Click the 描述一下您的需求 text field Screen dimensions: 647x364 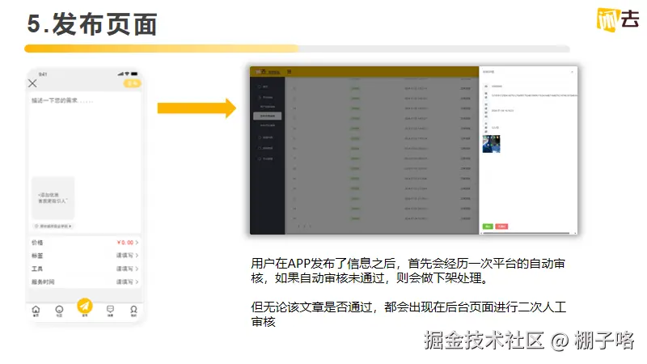pyautogui.click(x=62, y=100)
